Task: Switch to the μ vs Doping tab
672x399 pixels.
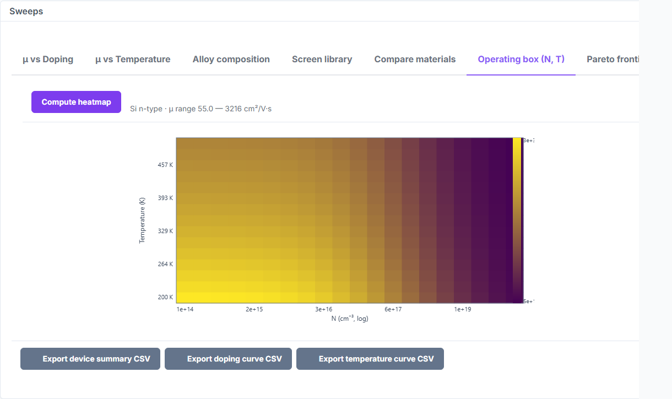Action: pyautogui.click(x=48, y=59)
